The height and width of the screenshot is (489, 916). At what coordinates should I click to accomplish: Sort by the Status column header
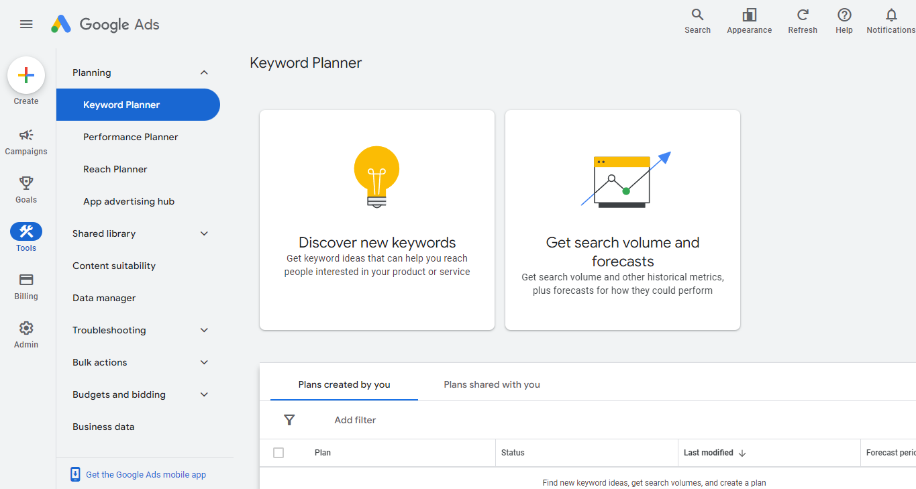pos(513,453)
